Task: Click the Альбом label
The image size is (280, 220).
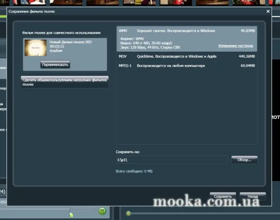Action: pyautogui.click(x=56, y=51)
